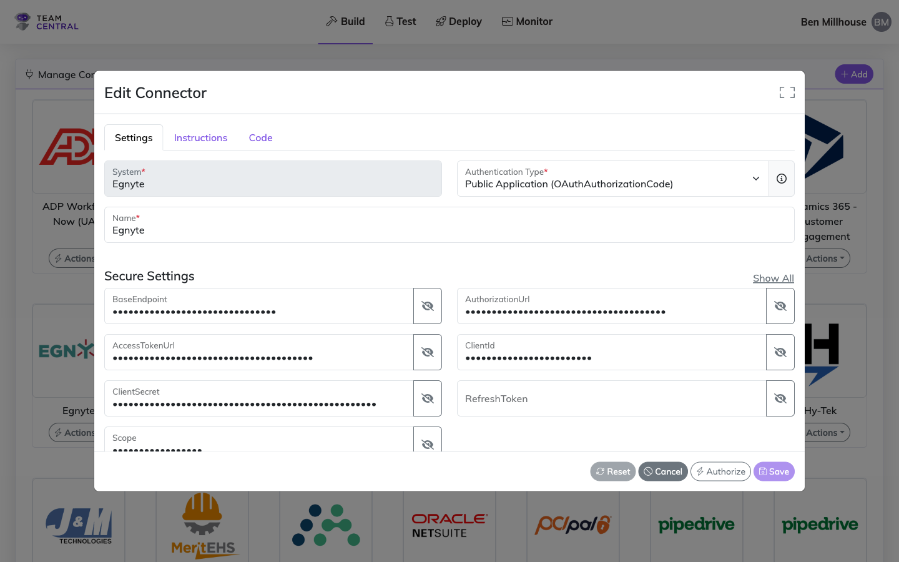Click the Save button
Screen dimensions: 899x562
pyautogui.click(x=774, y=471)
